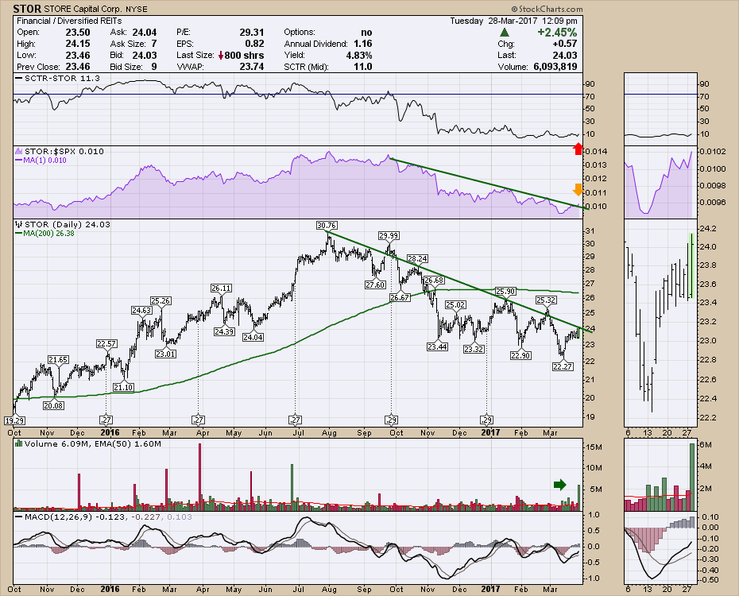The width and height of the screenshot is (739, 596).
Task: Click the Chg value +0.57
Action: (x=564, y=44)
